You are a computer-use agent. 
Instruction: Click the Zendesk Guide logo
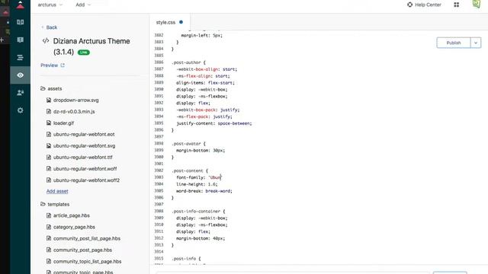point(21,5)
